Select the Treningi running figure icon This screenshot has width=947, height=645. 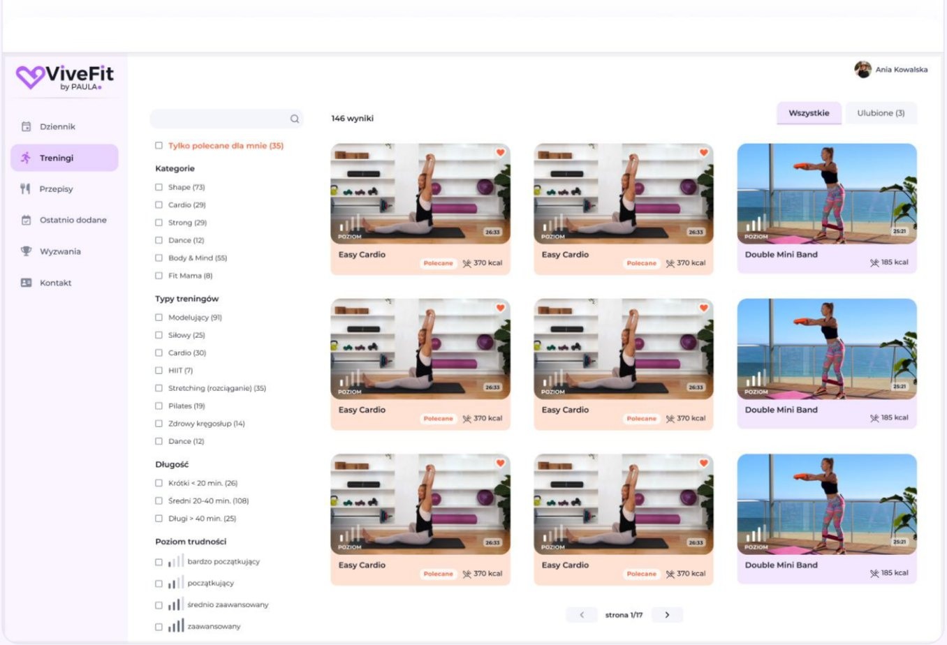click(x=26, y=158)
